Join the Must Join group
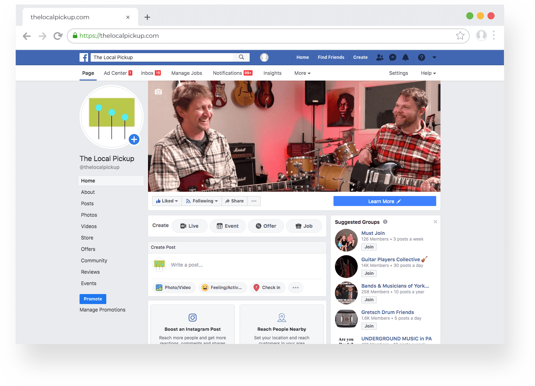This screenshot has height=386, width=535. (x=369, y=247)
